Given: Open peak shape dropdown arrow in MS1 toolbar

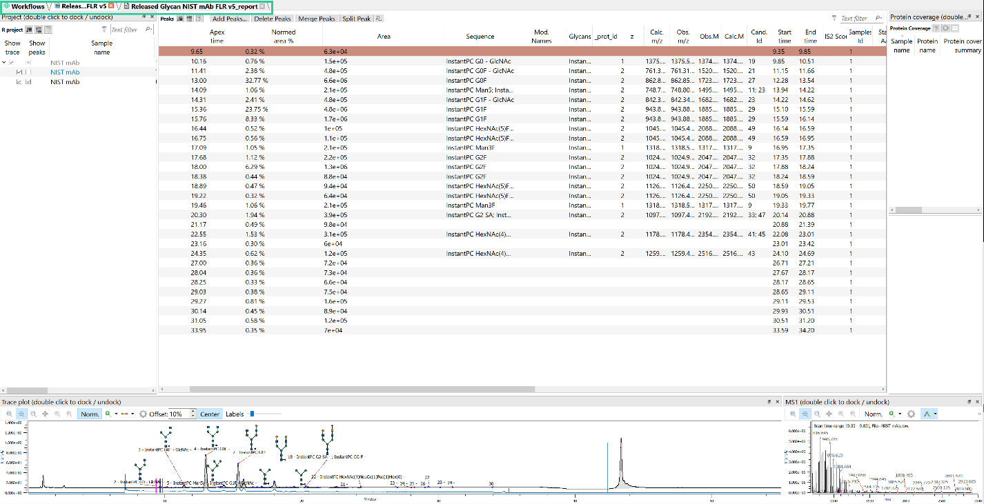Looking at the screenshot, I should click(935, 414).
